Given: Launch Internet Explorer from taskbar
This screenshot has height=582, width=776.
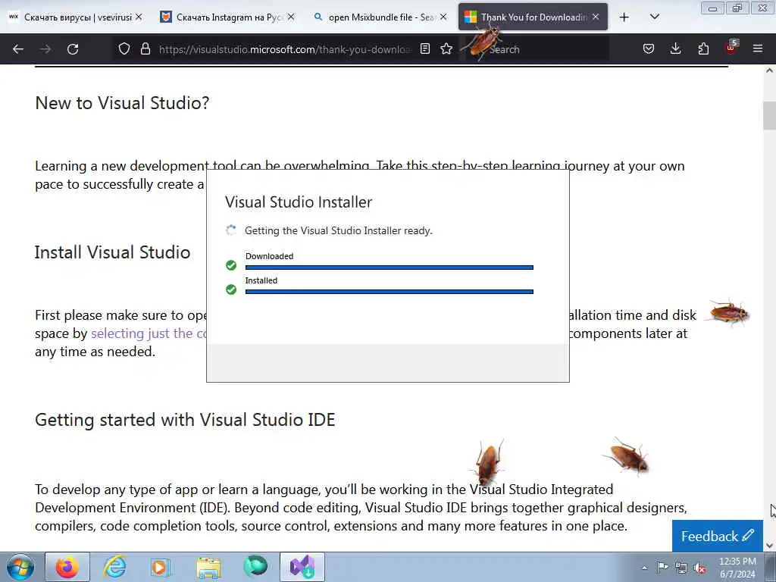Looking at the screenshot, I should [115, 567].
